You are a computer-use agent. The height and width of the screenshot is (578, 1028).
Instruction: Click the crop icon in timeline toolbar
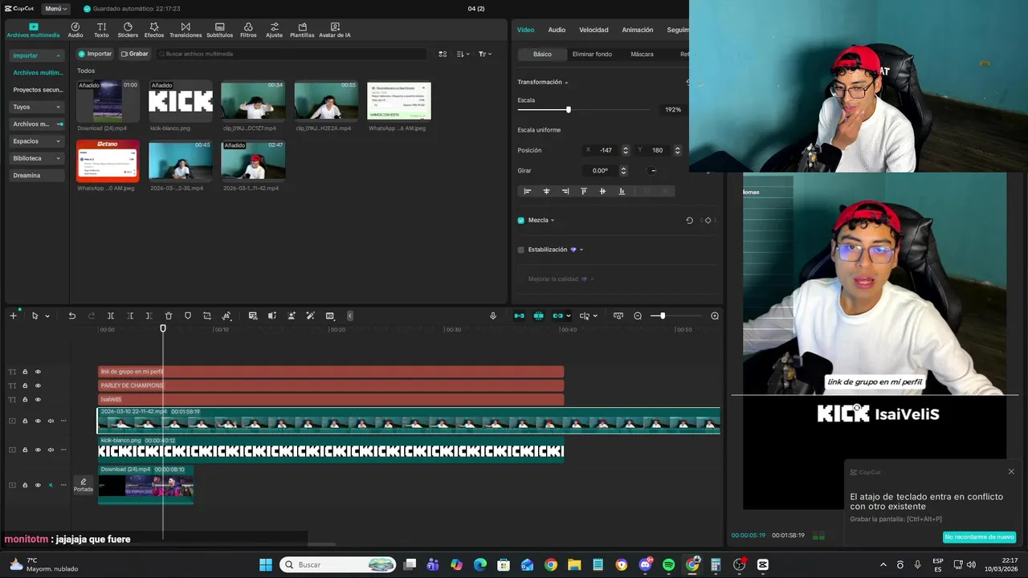pos(207,315)
